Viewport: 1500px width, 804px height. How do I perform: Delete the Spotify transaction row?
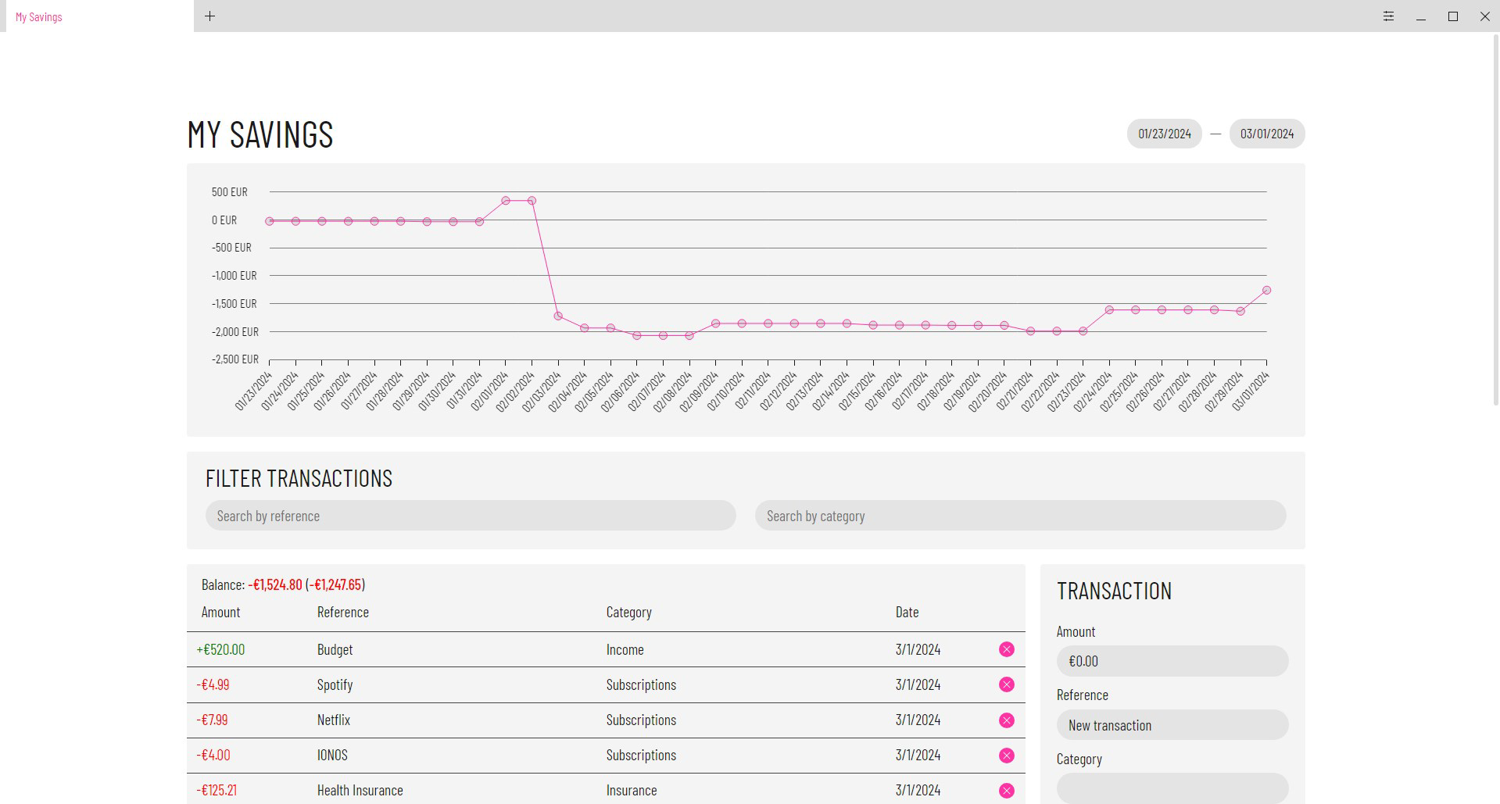tap(1007, 684)
